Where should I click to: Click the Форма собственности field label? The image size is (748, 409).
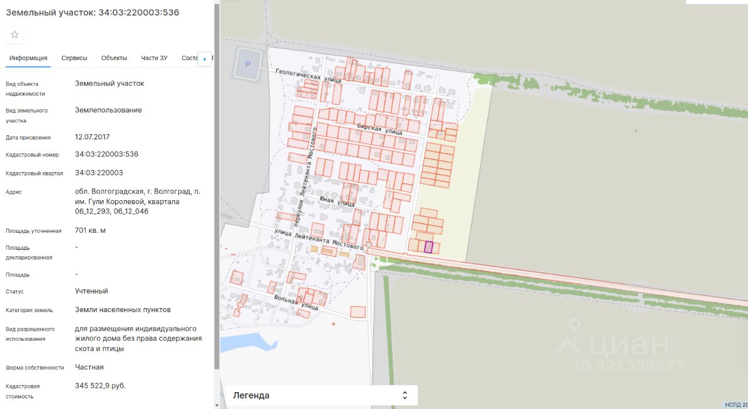coord(35,368)
